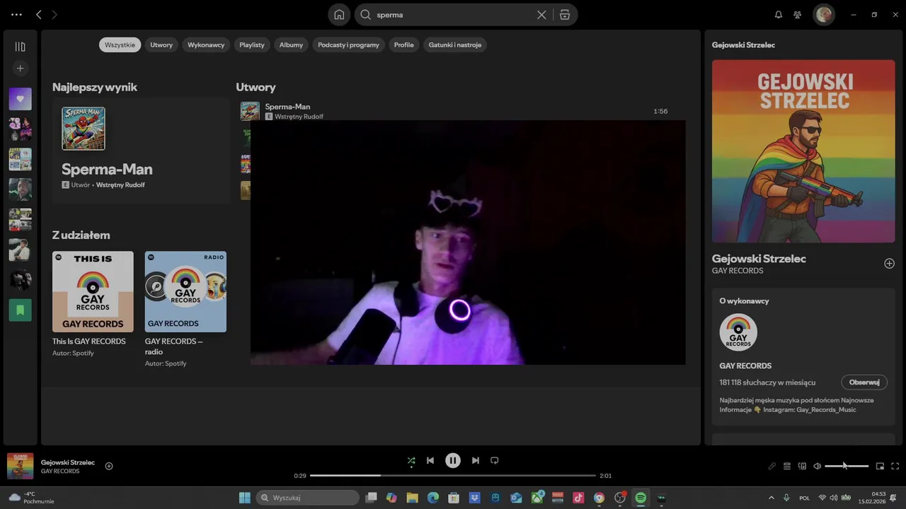Image resolution: width=906 pixels, height=509 pixels.
Task: Toggle repeat mode
Action: 495,460
